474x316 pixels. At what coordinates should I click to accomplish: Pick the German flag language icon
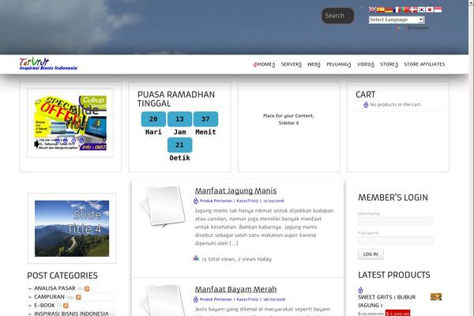point(389,9)
